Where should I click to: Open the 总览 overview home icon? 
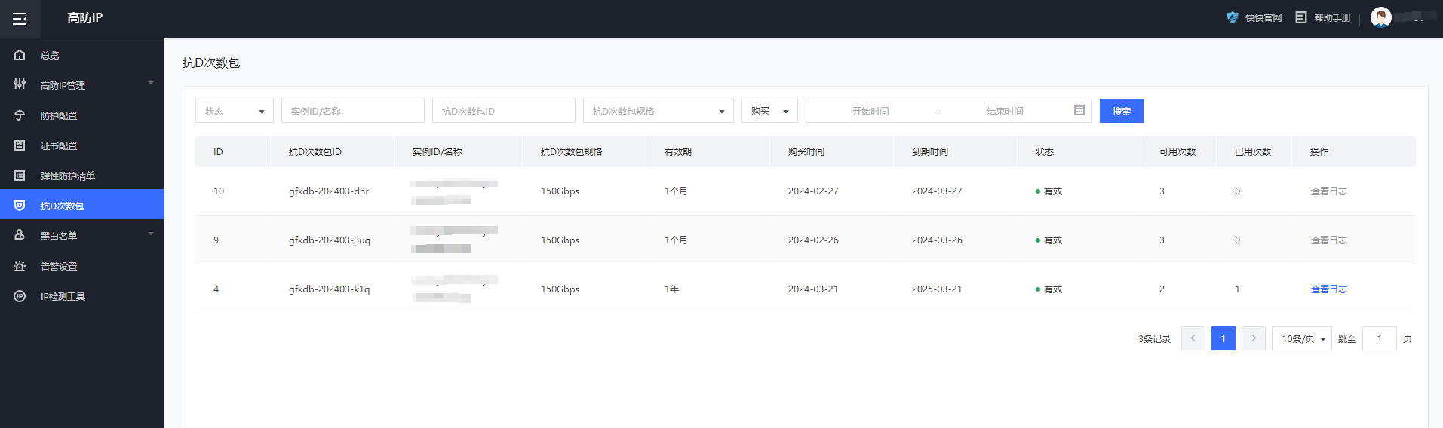point(20,55)
